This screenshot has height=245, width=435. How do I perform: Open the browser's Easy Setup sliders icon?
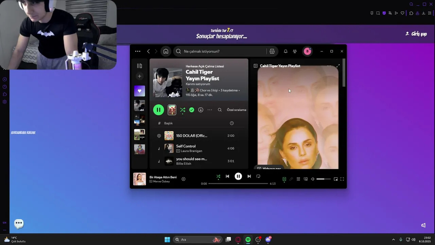(x=430, y=13)
